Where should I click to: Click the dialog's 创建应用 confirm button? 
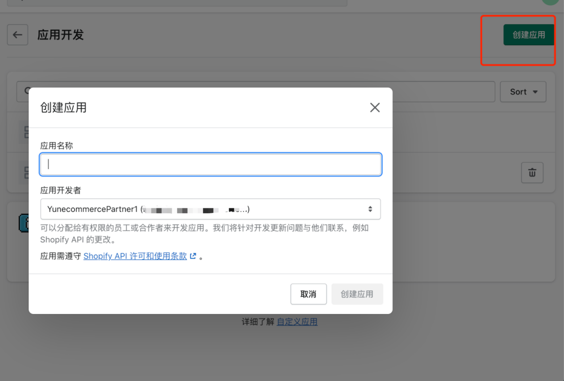[357, 294]
